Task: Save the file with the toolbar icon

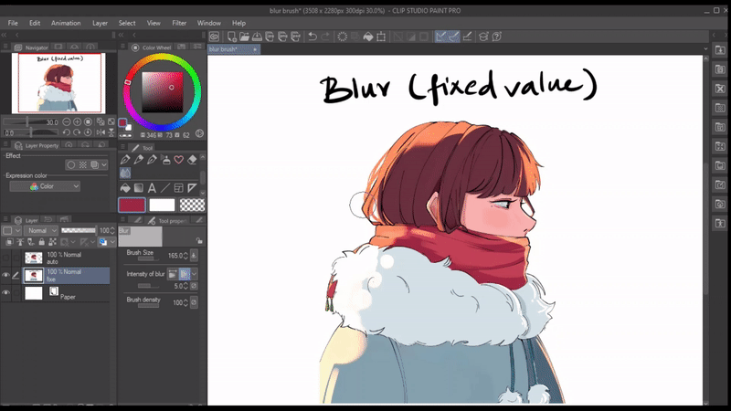Action: pyautogui.click(x=257, y=37)
